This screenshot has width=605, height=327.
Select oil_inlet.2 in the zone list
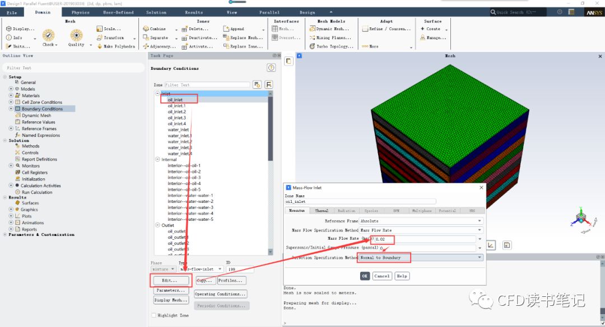pyautogui.click(x=176, y=112)
